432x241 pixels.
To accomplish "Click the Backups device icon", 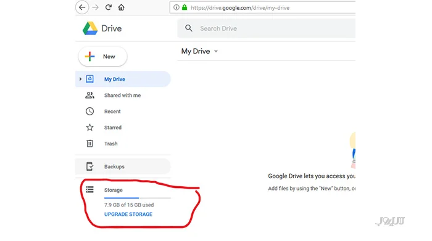I will [90, 166].
